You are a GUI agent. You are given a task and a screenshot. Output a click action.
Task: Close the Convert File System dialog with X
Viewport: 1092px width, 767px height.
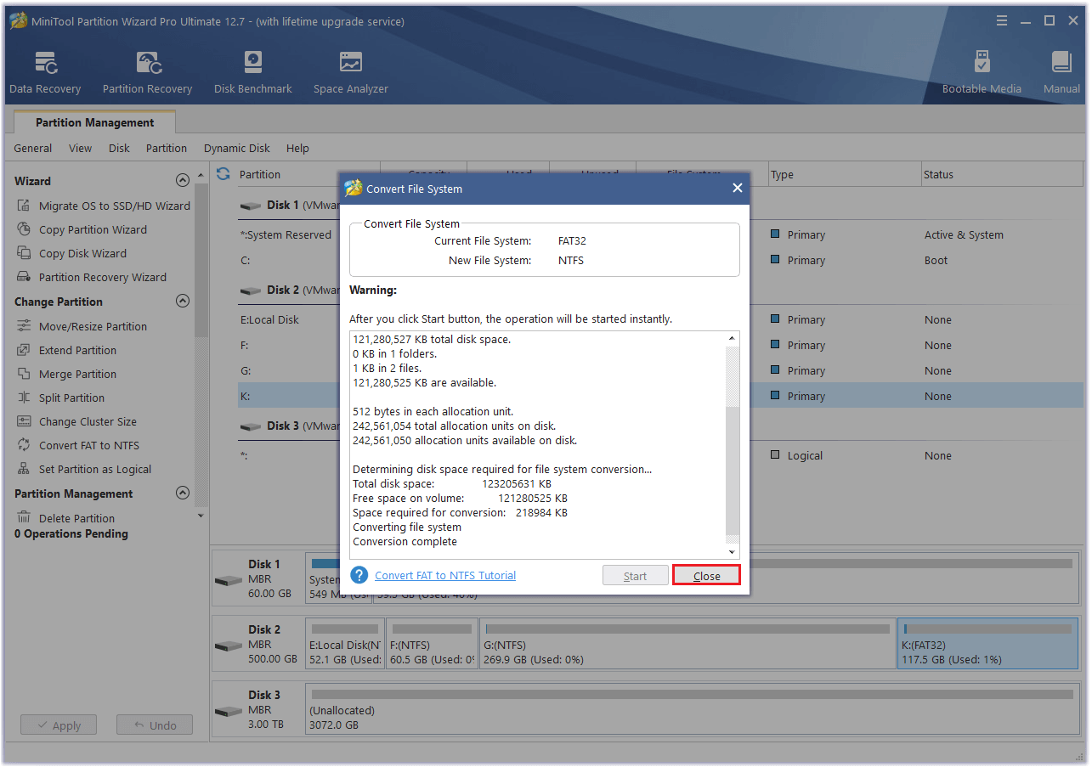(x=737, y=189)
